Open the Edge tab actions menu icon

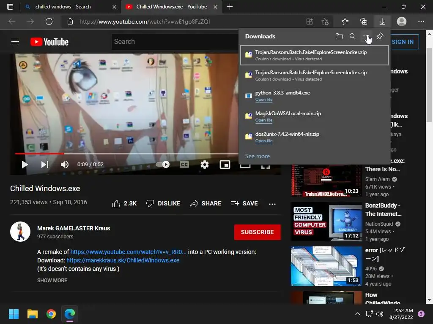click(10, 7)
